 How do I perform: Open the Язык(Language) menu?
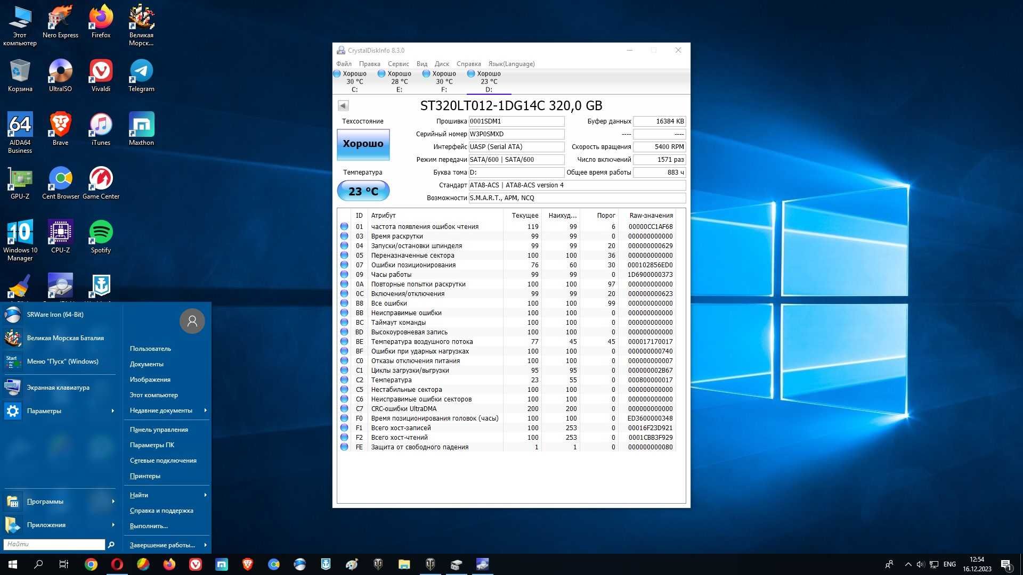[x=511, y=64]
